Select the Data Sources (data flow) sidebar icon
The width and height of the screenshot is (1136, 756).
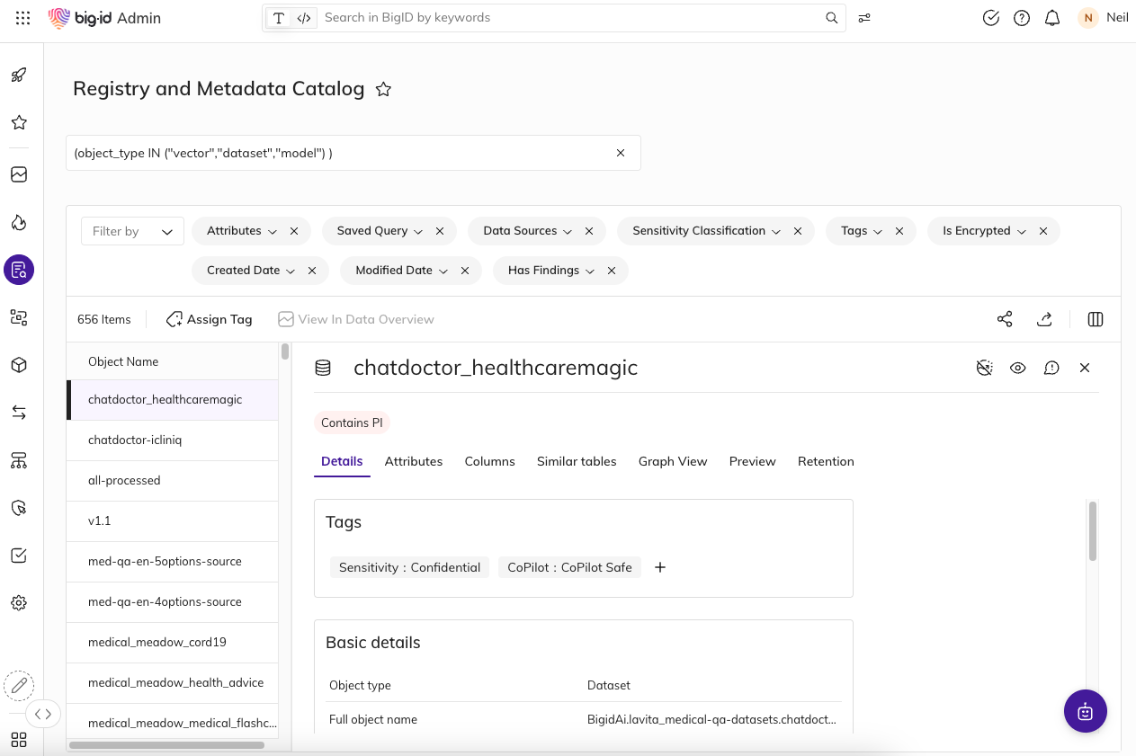point(19,412)
